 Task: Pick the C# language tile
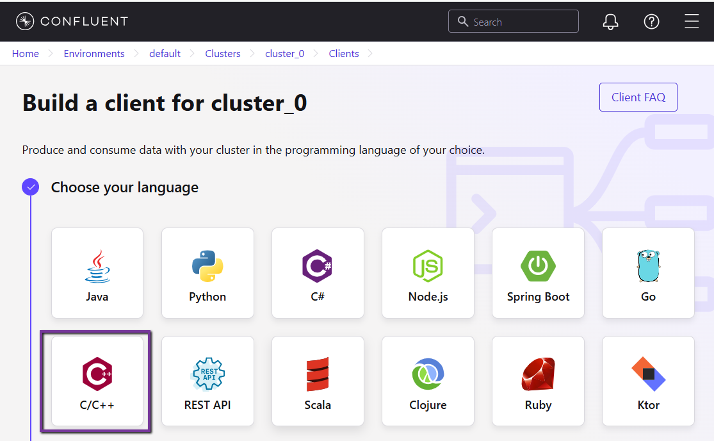click(318, 273)
